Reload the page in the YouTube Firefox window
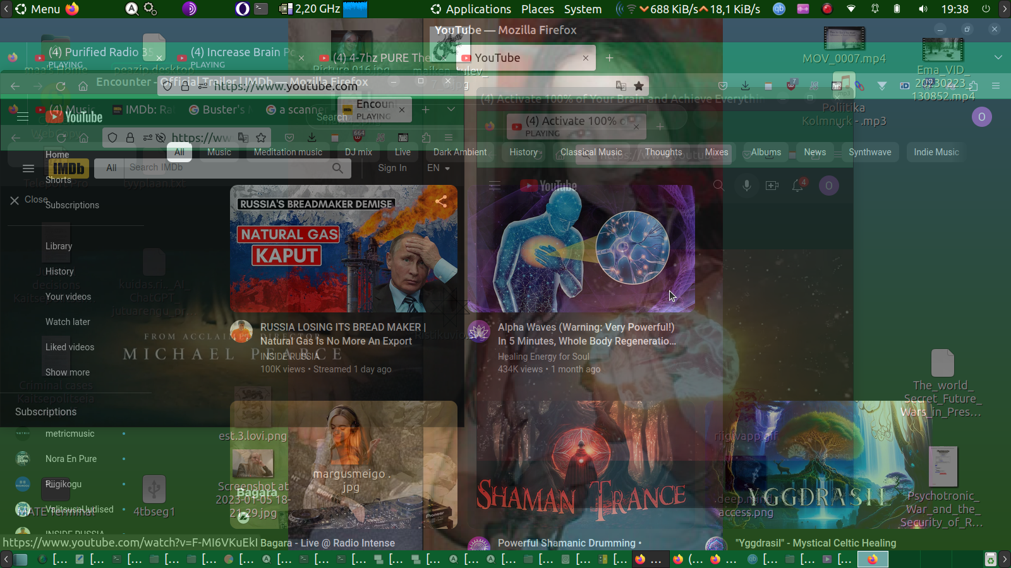The image size is (1011, 568). tap(61, 86)
